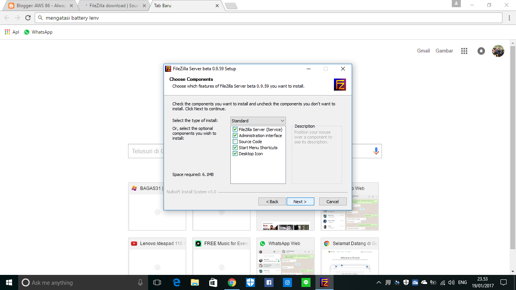Cancel the FileZilla Server setup
Viewport: 516px width, 290px height.
[333, 202]
